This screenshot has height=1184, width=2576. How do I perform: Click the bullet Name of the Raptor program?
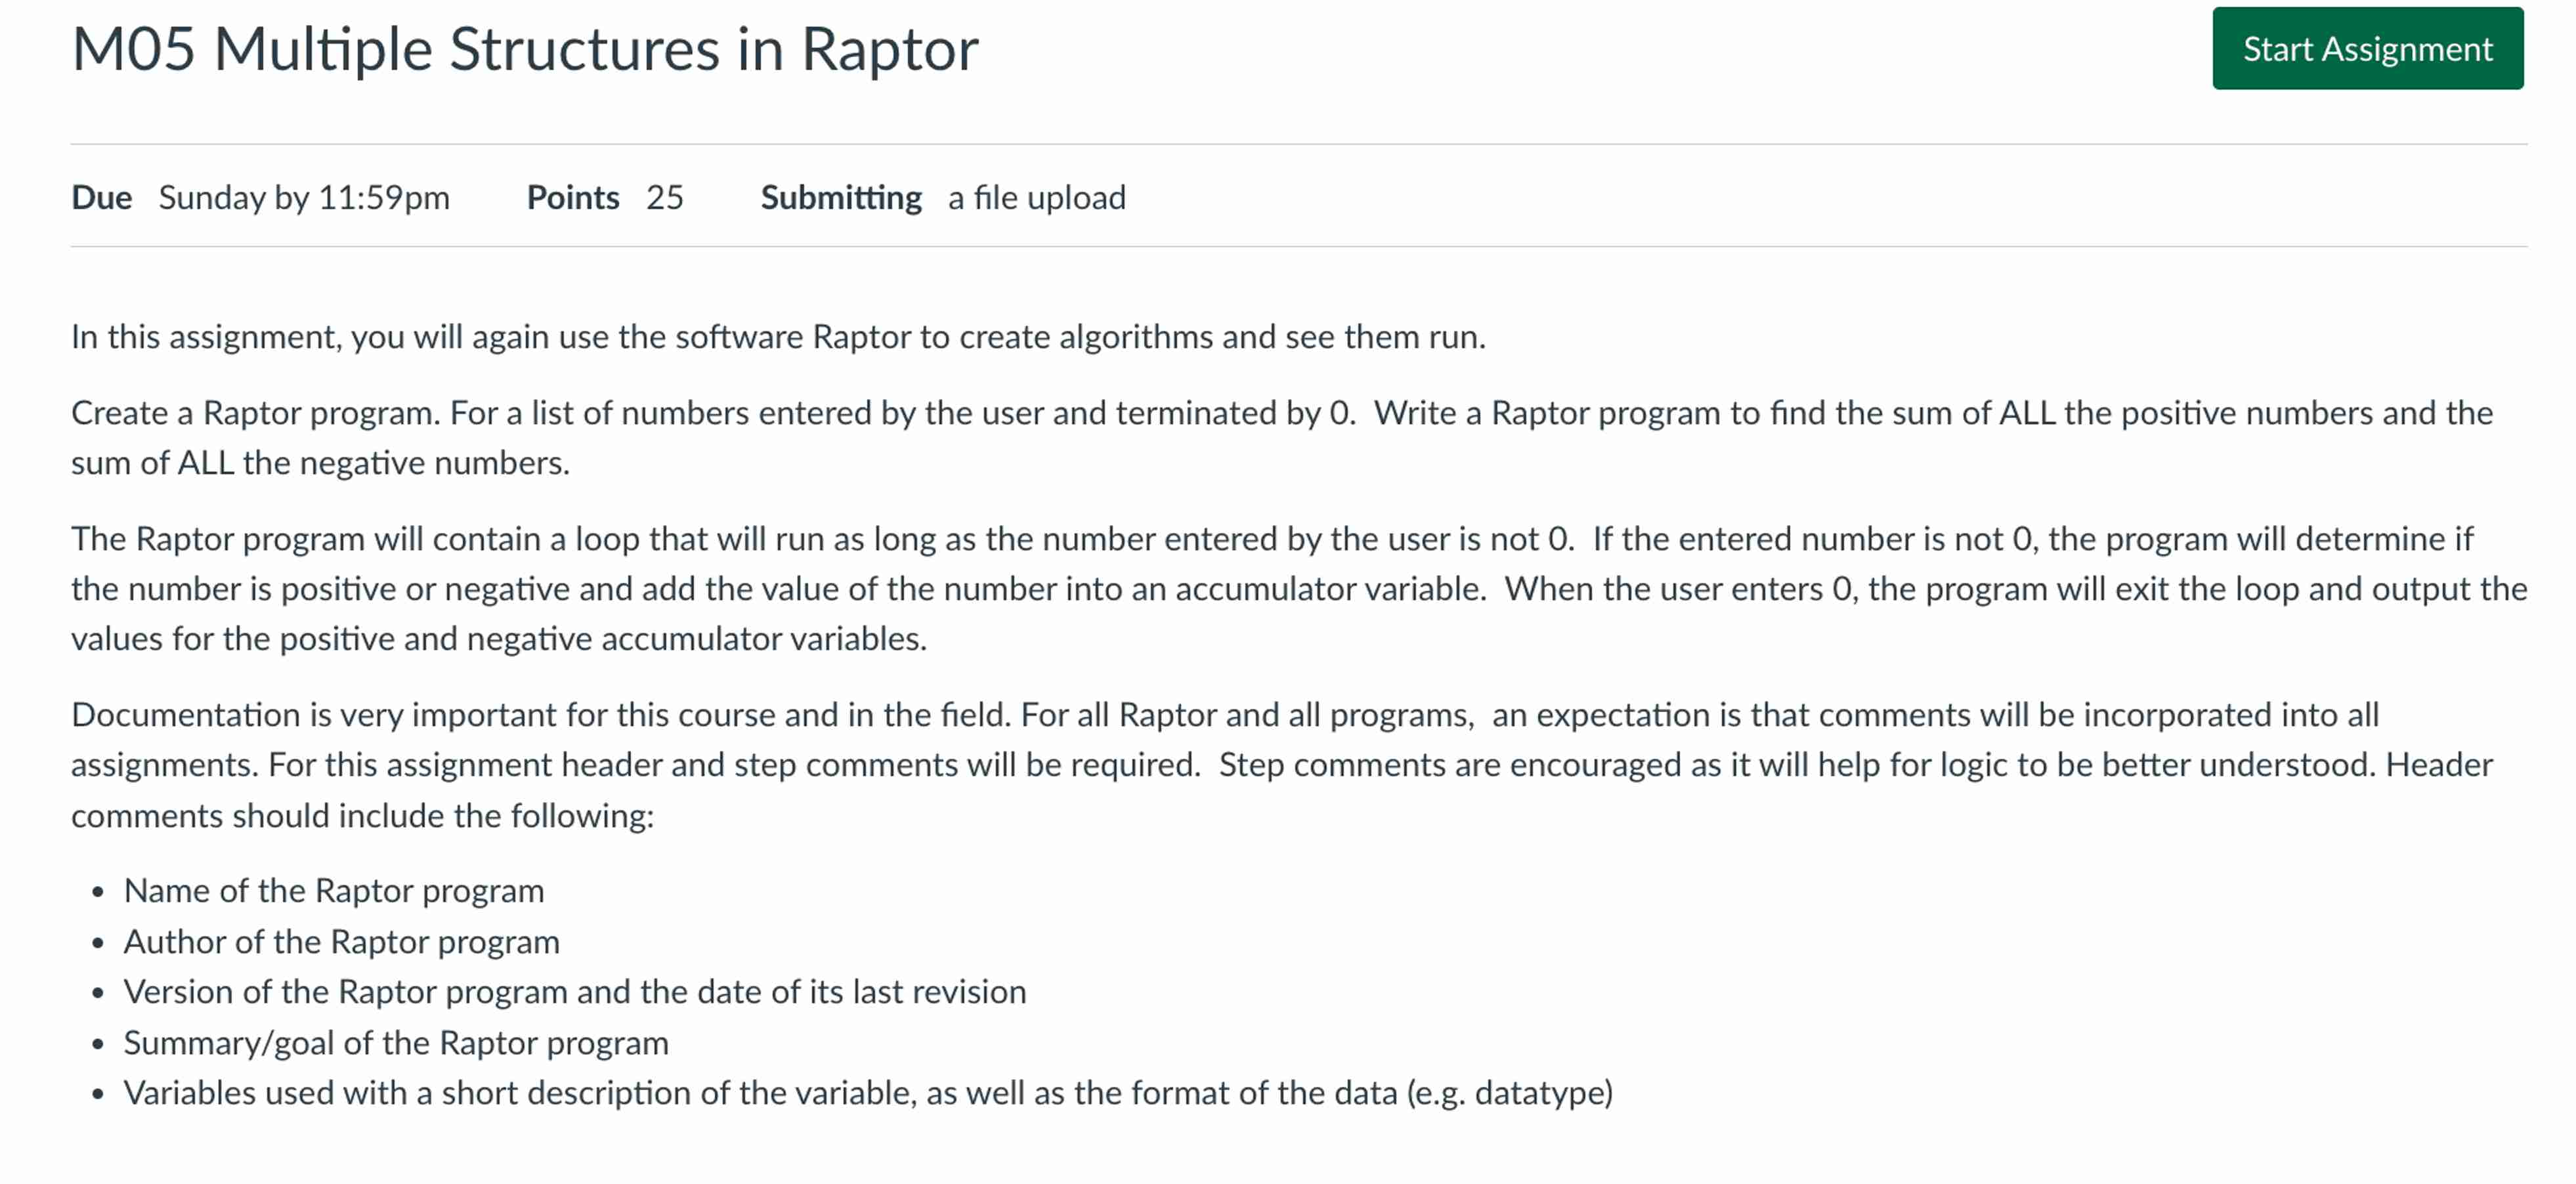click(x=333, y=890)
